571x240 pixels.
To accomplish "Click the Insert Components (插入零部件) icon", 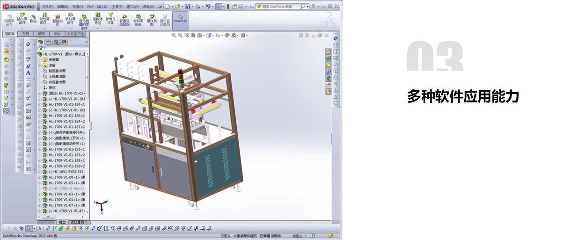I will [22, 19].
